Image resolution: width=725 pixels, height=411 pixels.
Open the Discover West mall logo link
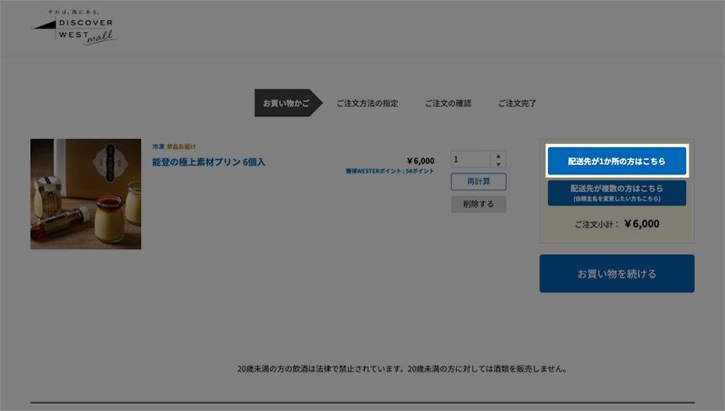click(74, 28)
